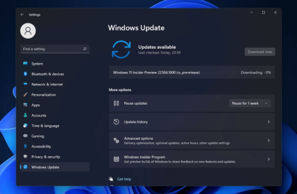Expand the pause duration dropdown arrow
This screenshot has height=194, width=297.
[x=266, y=103]
